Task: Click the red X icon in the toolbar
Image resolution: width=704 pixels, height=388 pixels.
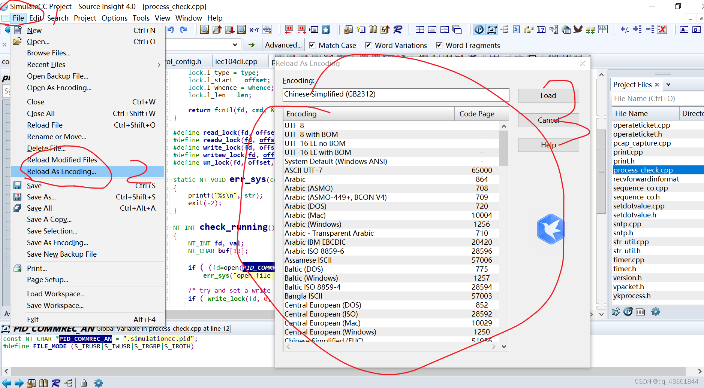Action: tap(662, 30)
